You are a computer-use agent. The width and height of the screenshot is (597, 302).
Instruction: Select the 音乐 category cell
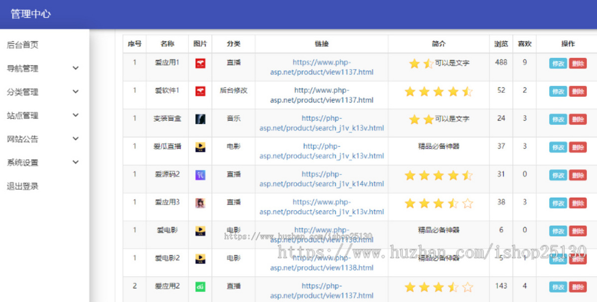point(233,118)
